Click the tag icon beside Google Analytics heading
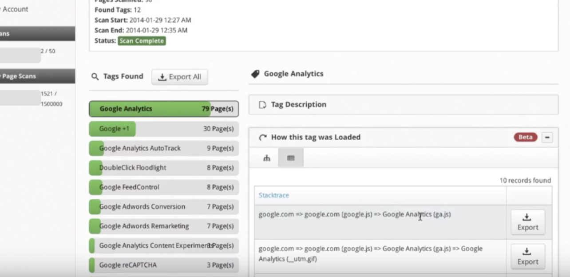 [255, 74]
